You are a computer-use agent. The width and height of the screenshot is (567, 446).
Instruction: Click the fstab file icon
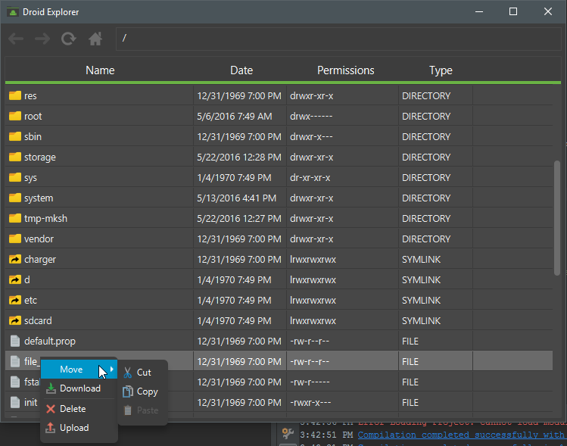point(15,382)
